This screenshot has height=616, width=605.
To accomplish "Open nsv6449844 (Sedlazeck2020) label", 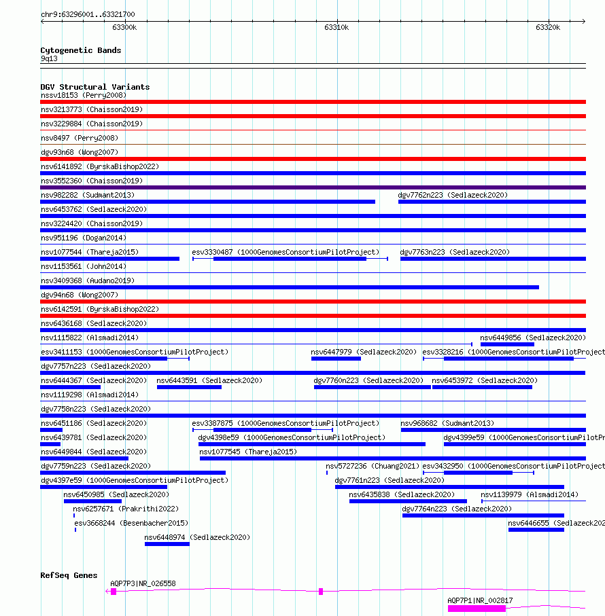I will click(x=94, y=452).
